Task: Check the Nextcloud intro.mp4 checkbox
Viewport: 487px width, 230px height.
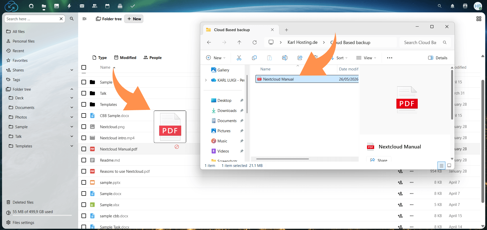Action: (84, 138)
